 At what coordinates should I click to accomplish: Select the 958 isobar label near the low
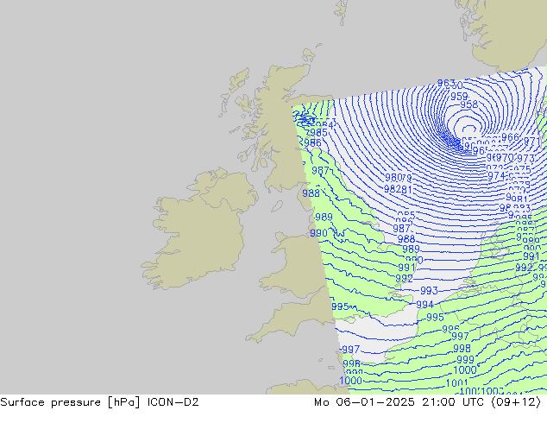[x=468, y=104]
